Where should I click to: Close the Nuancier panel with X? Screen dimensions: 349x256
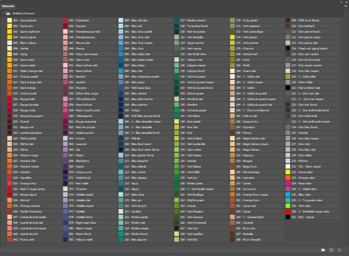[x=346, y=2]
